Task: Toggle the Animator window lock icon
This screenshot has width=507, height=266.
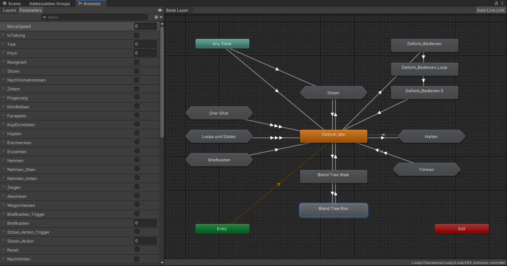Action: click(x=496, y=3)
